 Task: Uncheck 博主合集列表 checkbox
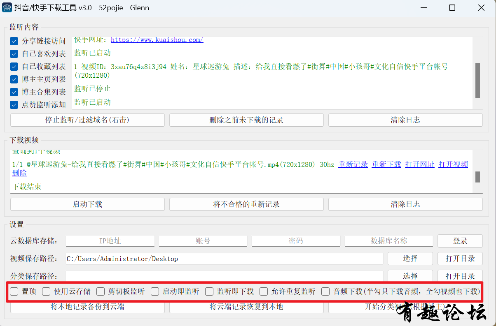(14, 92)
